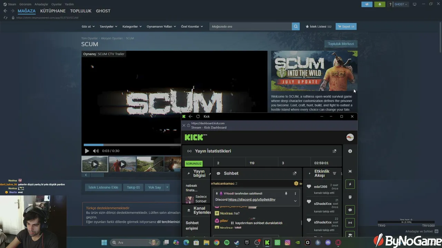Open the Windows Start menu

click(104, 242)
